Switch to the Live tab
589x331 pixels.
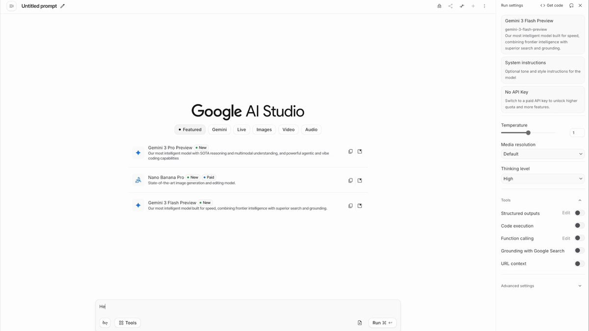[241, 129]
